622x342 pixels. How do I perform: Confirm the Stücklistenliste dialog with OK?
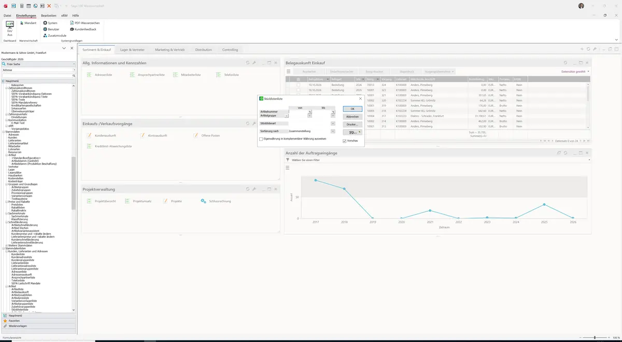[352, 109]
